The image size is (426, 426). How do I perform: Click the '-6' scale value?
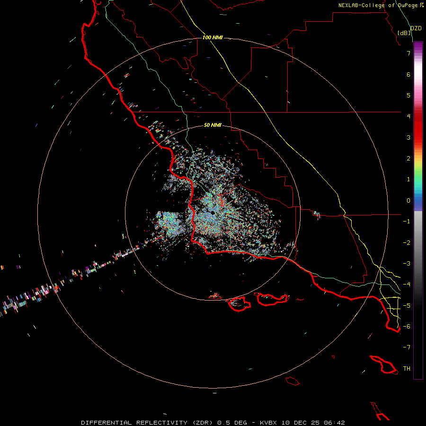[407, 327]
